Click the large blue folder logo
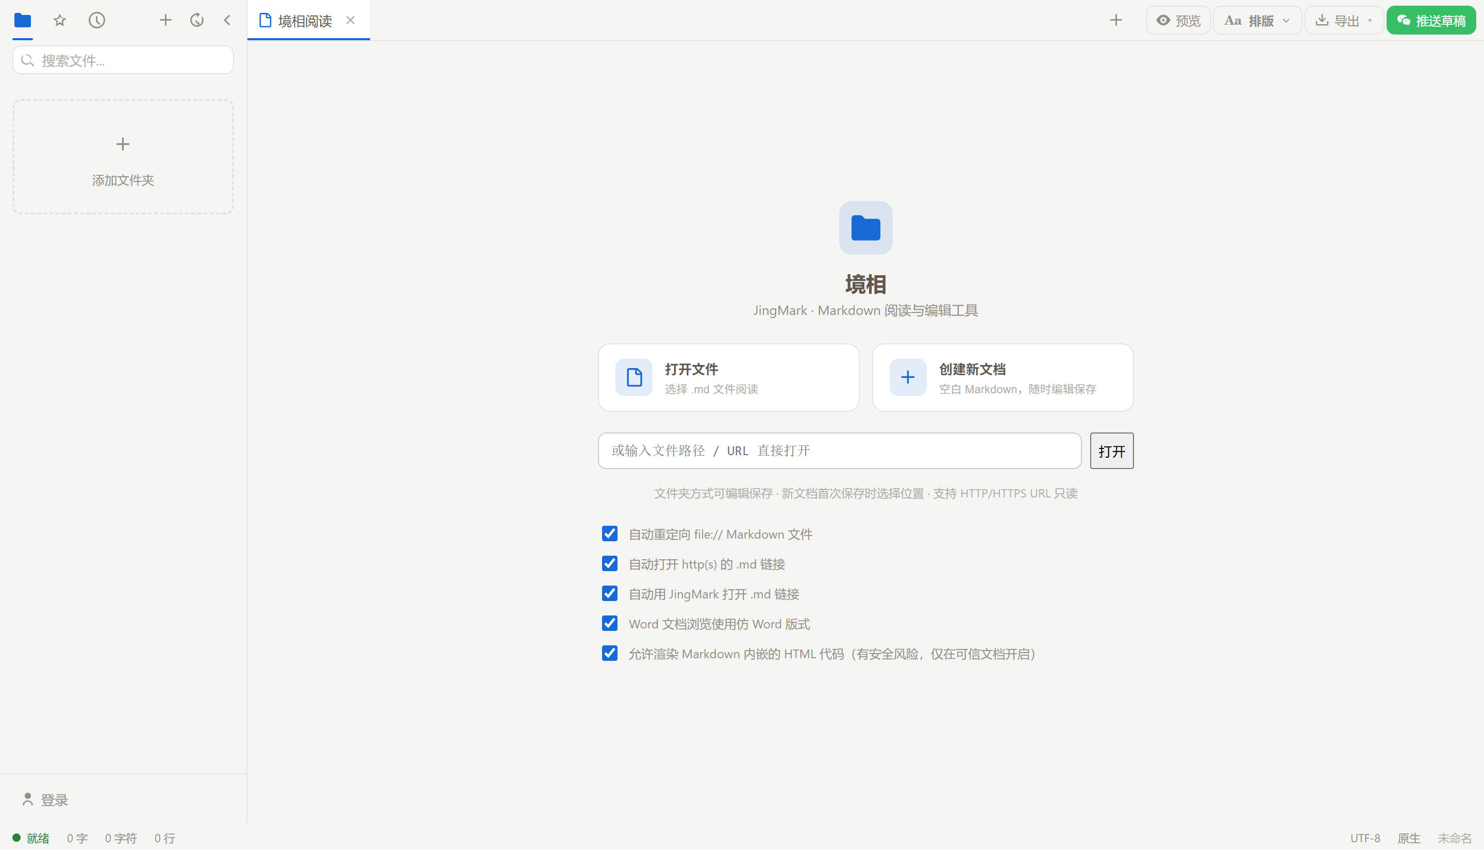This screenshot has height=850, width=1484. pyautogui.click(x=866, y=228)
